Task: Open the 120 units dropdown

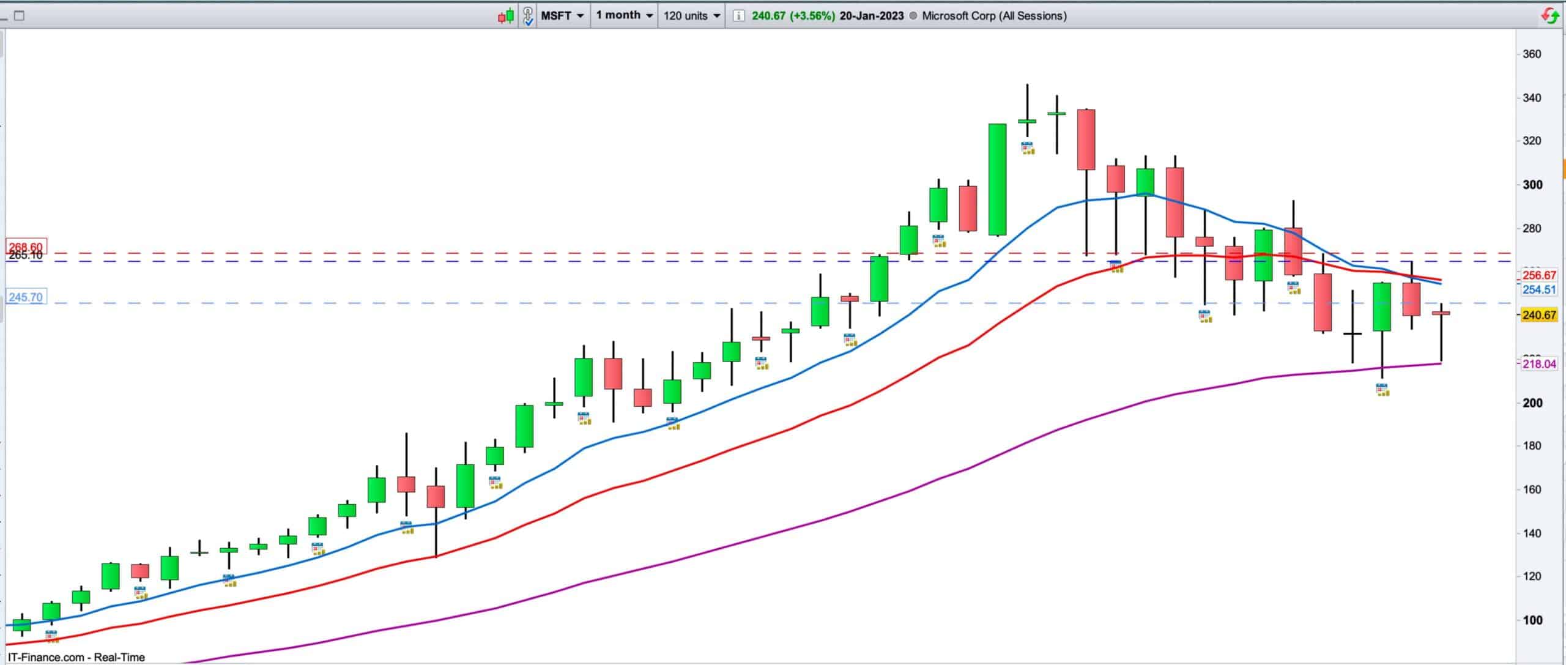Action: coord(692,16)
